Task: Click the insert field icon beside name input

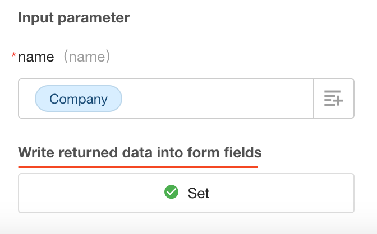Action: point(334,99)
